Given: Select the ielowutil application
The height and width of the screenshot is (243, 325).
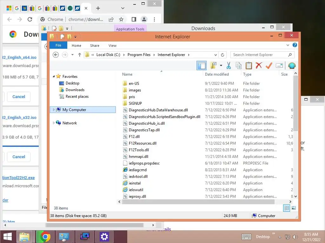Looking at the screenshot, I should pyautogui.click(x=136, y=190).
